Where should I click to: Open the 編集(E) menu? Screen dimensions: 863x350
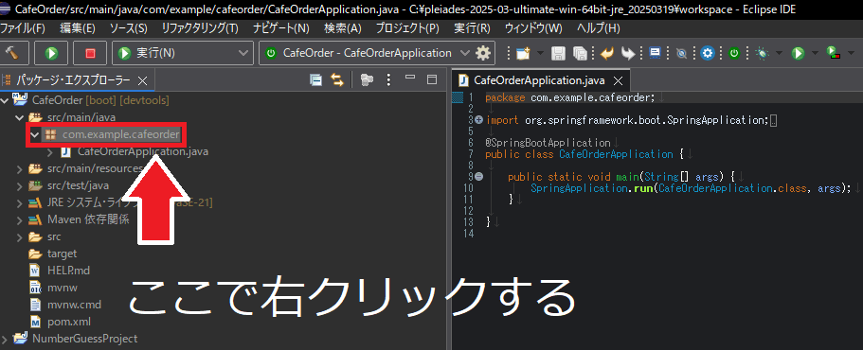point(78,28)
